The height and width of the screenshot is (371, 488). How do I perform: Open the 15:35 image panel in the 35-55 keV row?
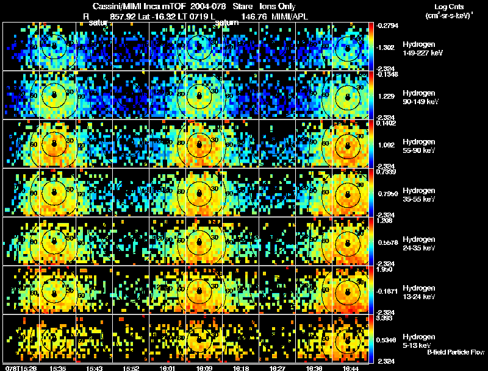point(57,193)
